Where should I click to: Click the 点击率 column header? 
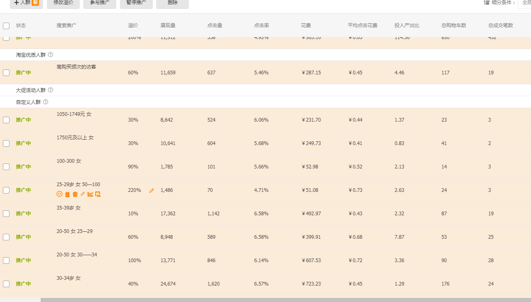(x=262, y=25)
